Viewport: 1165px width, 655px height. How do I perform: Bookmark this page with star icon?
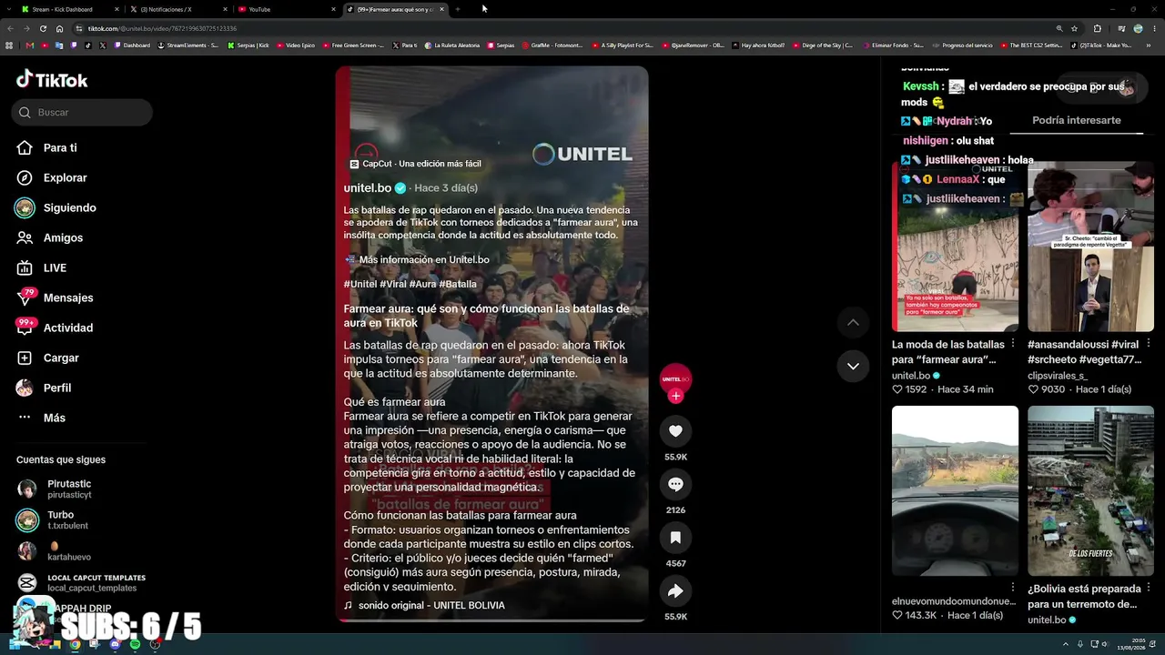pyautogui.click(x=1074, y=28)
